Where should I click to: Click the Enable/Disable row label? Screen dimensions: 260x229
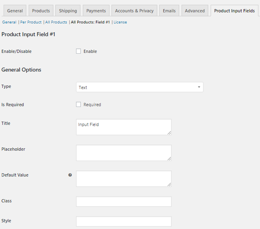tap(16, 51)
